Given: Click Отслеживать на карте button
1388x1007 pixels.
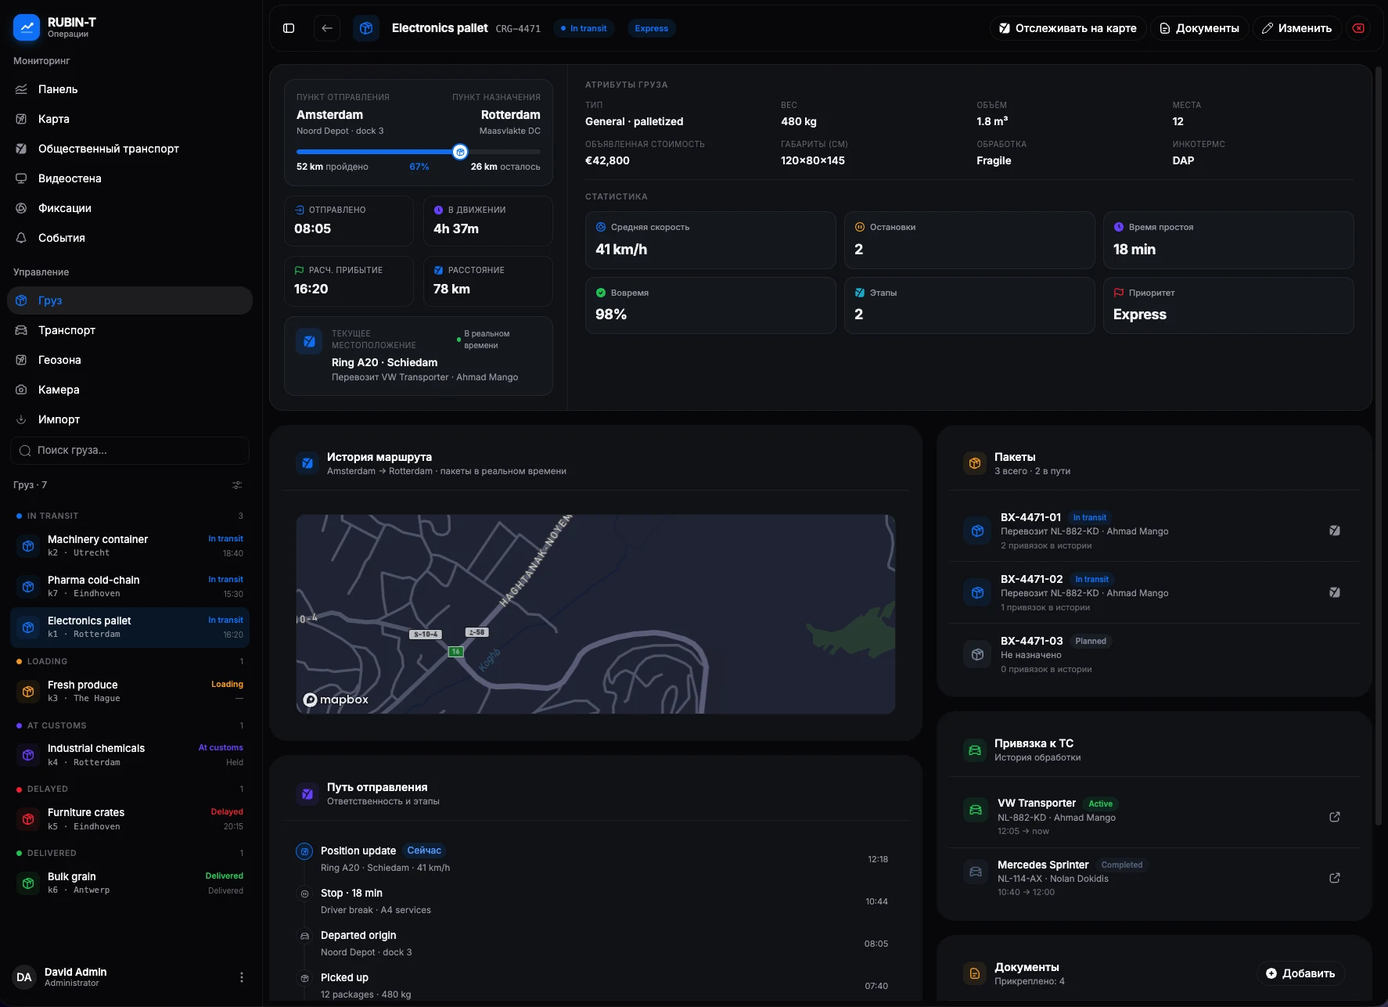Looking at the screenshot, I should pos(1068,28).
